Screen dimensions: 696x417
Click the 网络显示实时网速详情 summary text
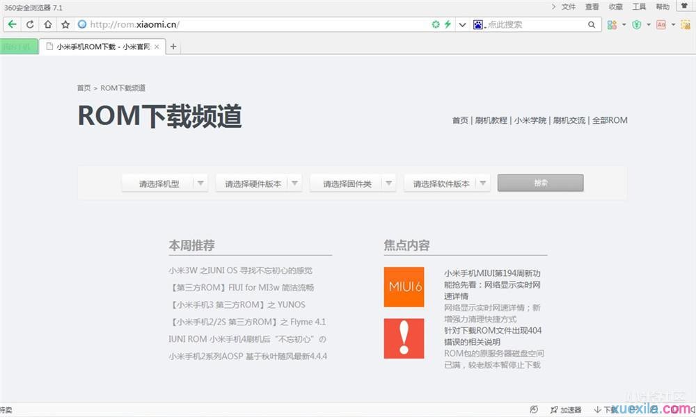click(x=492, y=313)
